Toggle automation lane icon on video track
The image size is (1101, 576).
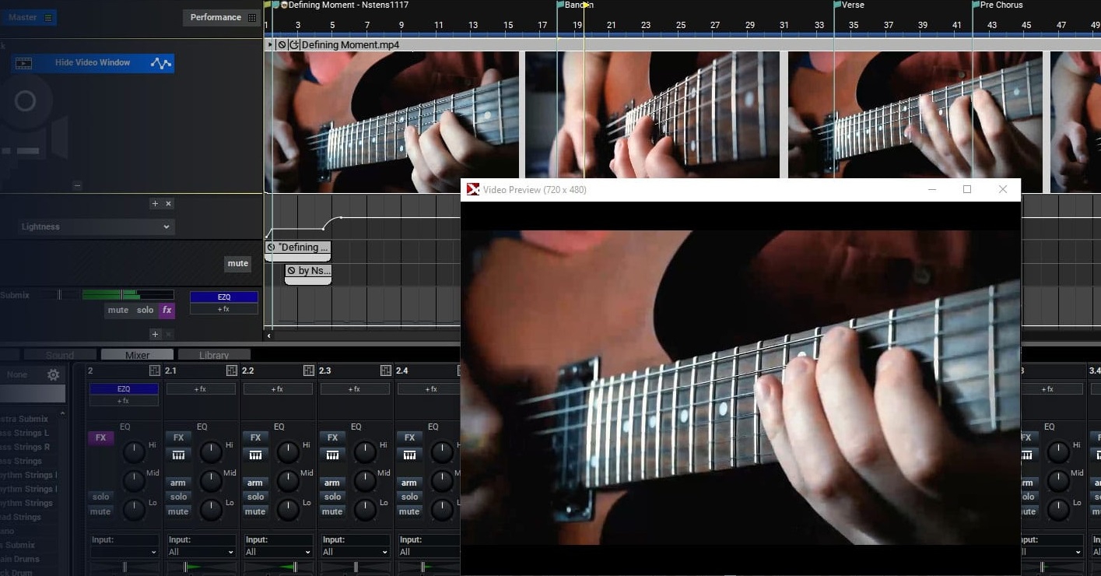(x=161, y=63)
